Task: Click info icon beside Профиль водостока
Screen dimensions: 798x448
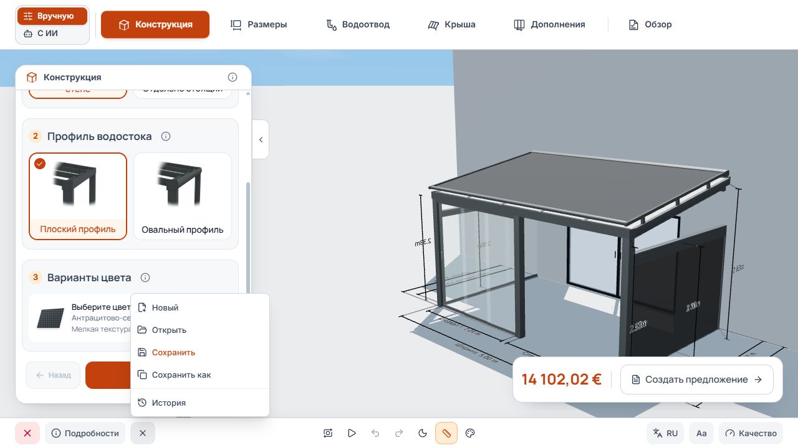Action: click(166, 136)
